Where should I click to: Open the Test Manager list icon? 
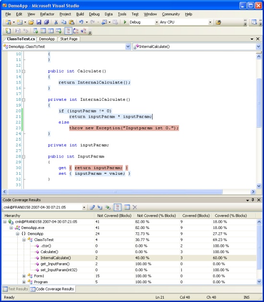tap(43, 31)
